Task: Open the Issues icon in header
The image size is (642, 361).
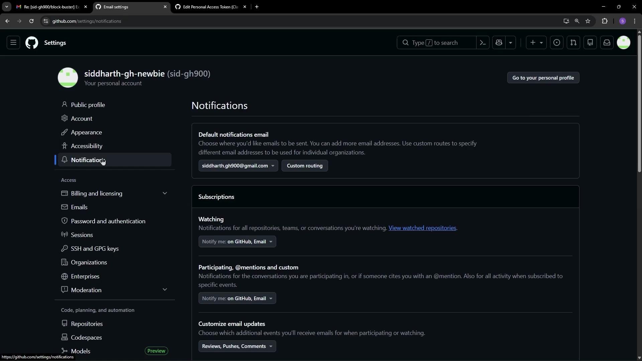Action: point(557,43)
